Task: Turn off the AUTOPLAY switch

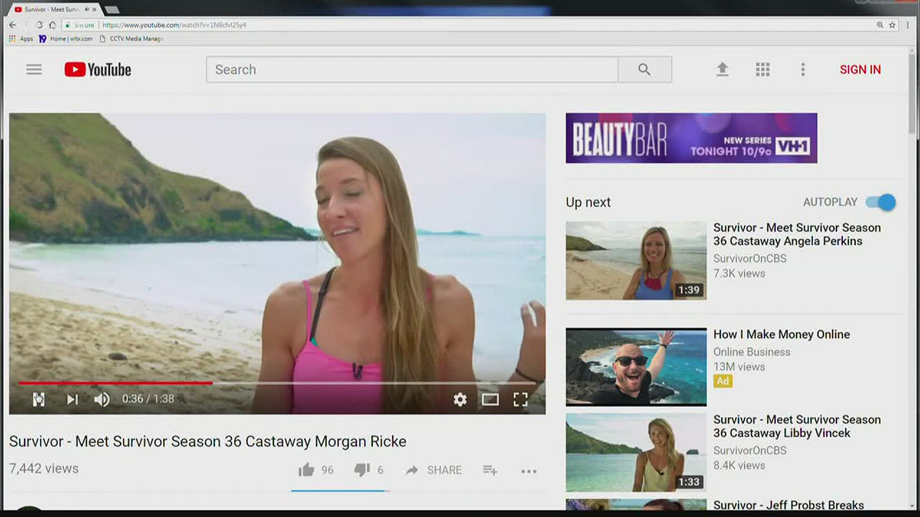Action: coord(881,202)
